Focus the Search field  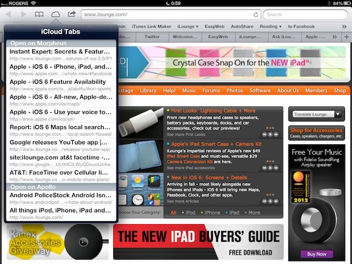coord(305,15)
